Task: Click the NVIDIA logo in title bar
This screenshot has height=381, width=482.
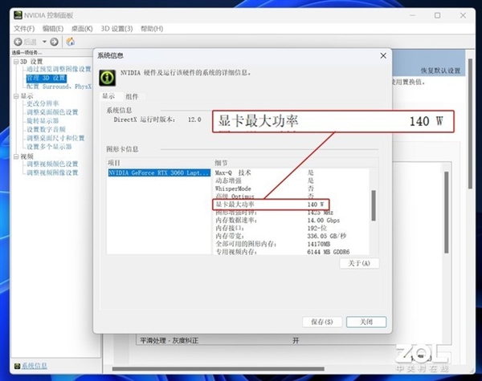Action: point(18,15)
